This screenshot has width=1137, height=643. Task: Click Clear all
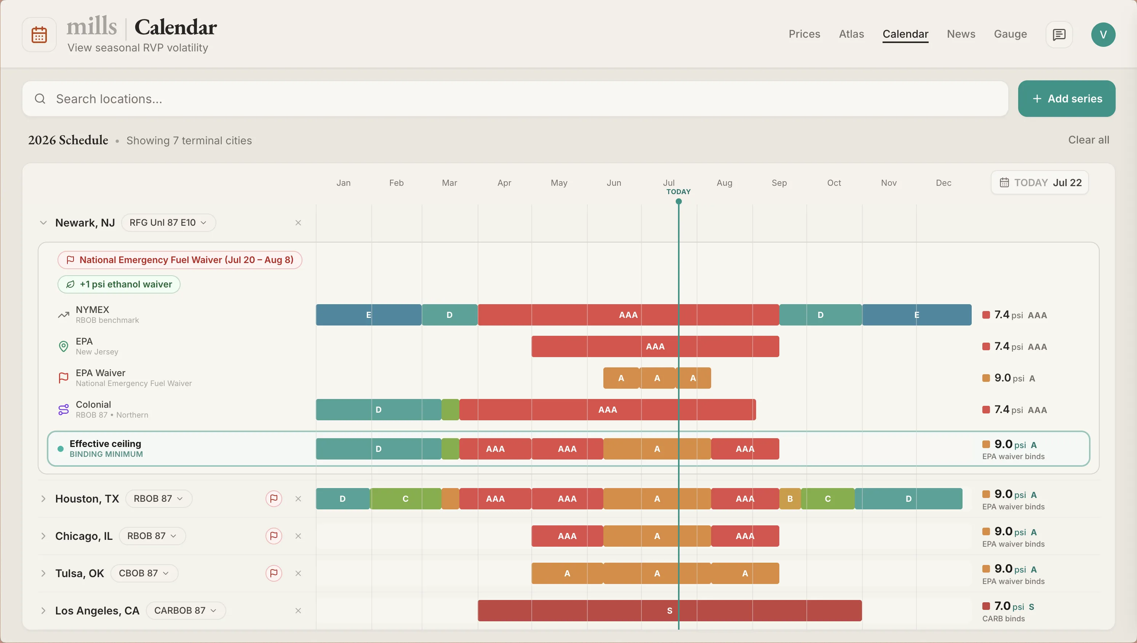1088,140
